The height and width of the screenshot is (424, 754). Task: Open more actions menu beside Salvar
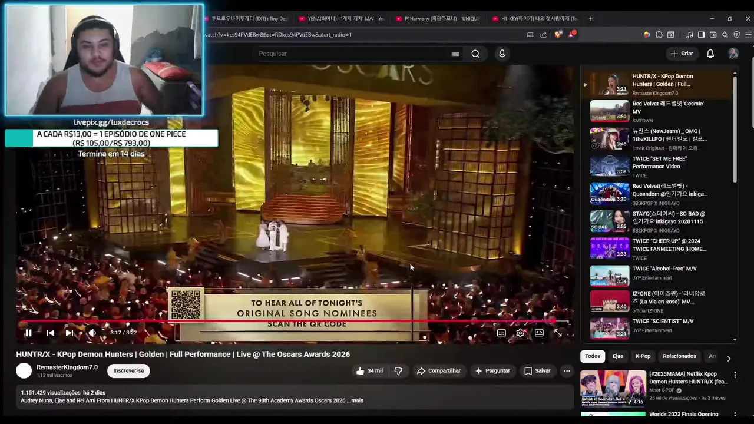click(x=567, y=371)
